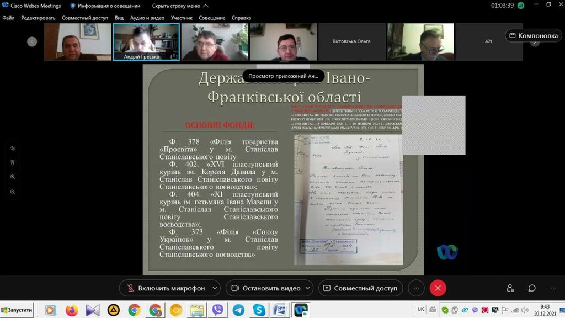Click the red leave meeting button
The image size is (565, 318).
[x=438, y=288]
